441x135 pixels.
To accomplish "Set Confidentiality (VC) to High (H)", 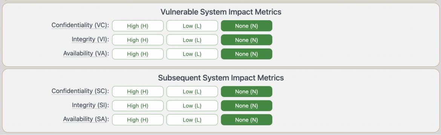I will [138, 26].
